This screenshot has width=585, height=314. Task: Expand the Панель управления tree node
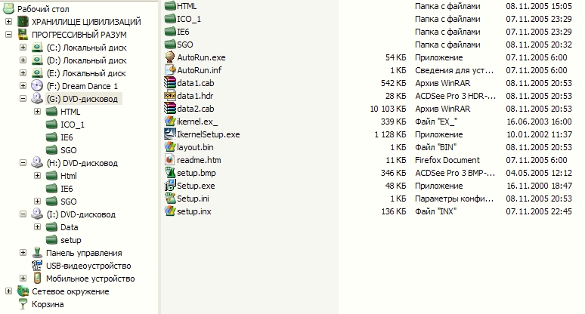pos(23,253)
